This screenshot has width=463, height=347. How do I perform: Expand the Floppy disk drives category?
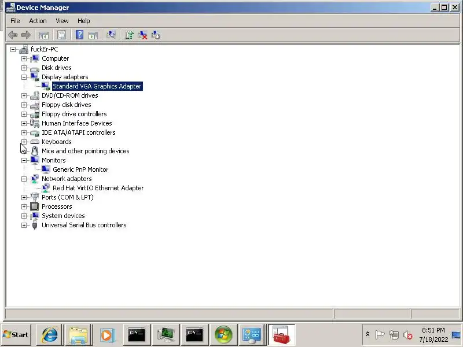pos(24,105)
